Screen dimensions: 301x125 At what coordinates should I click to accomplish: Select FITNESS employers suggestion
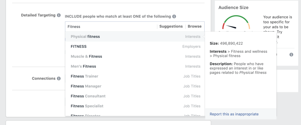(78, 46)
